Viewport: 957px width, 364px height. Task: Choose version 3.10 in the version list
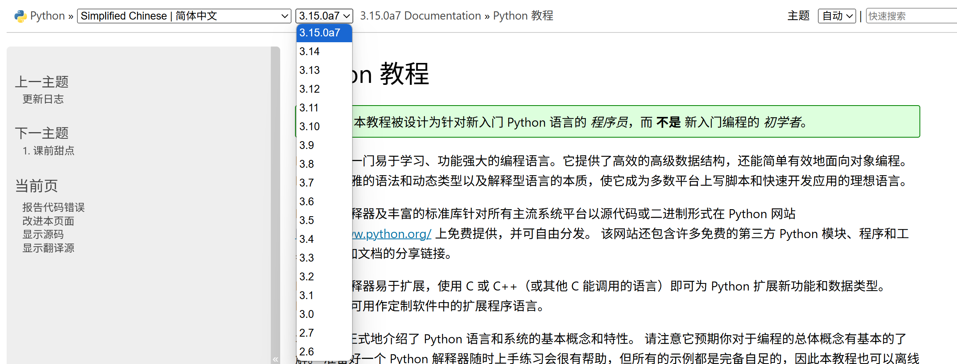[324, 126]
